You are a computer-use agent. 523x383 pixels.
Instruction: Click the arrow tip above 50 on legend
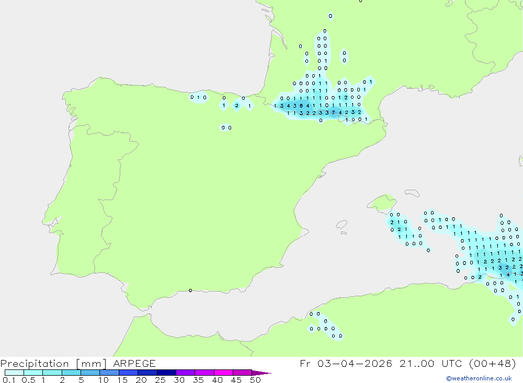tap(262, 373)
